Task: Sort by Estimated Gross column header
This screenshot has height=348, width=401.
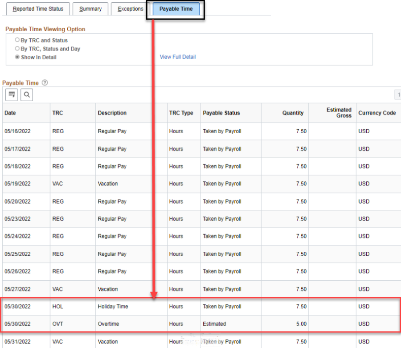Action: coord(339,112)
